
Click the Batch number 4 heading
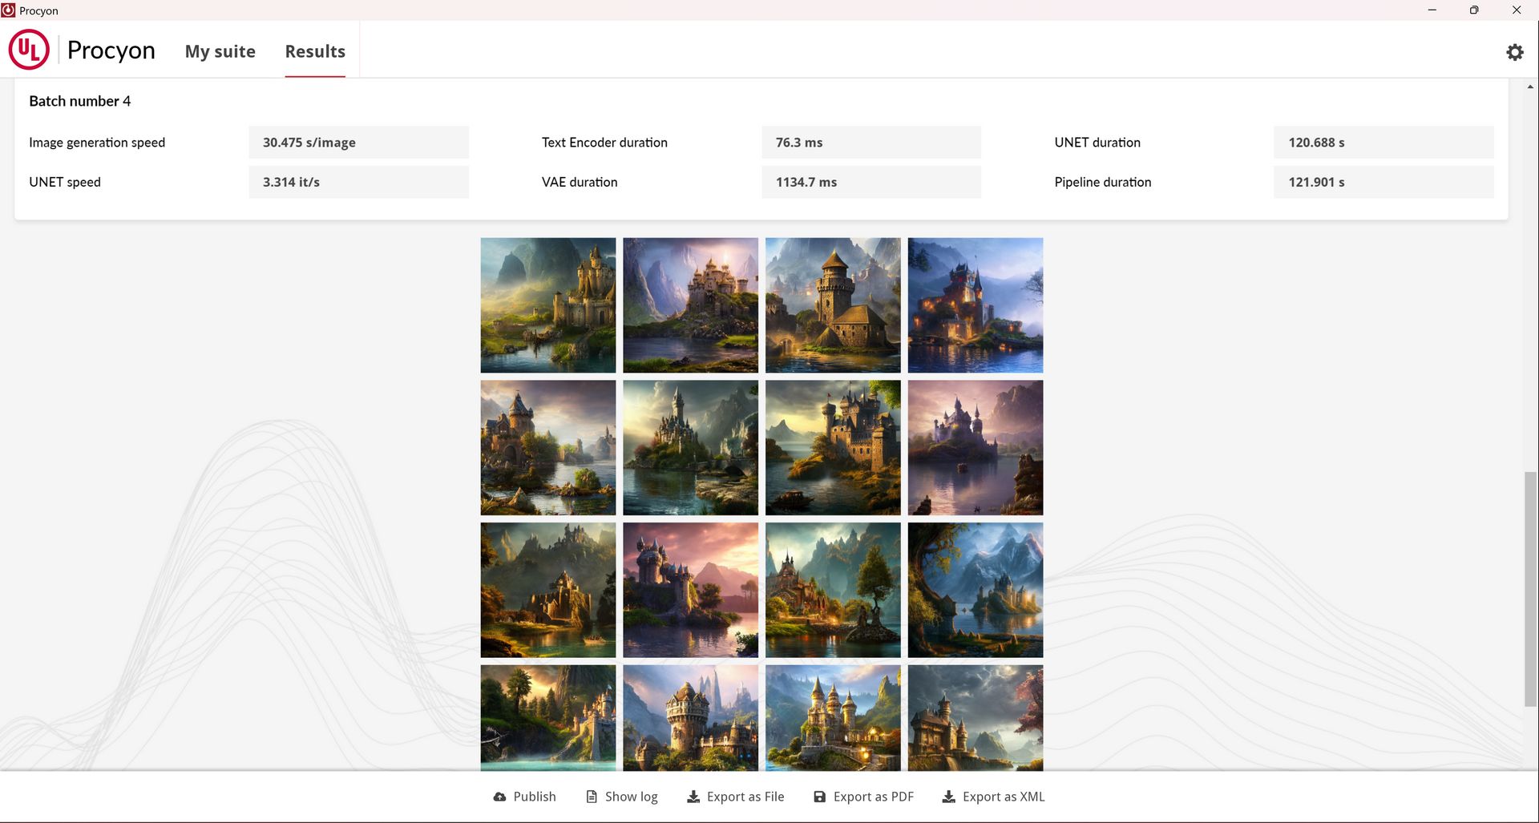pyautogui.click(x=80, y=101)
